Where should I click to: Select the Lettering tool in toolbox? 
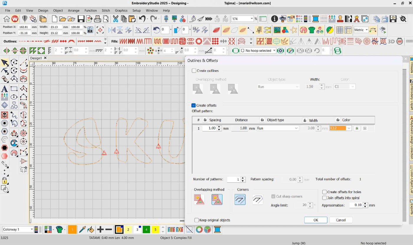tap(4, 88)
